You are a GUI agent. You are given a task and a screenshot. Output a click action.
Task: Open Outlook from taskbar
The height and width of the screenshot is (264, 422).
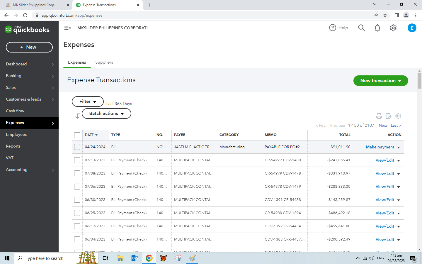135,258
